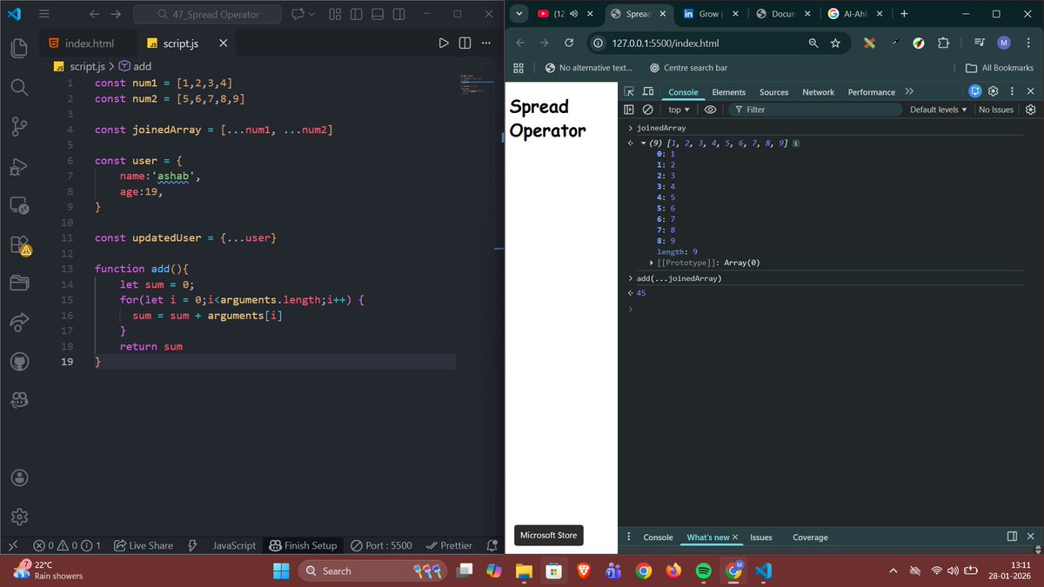Show more DevTools tabs with the chevrons
Screen dimensions: 1044x587
click(x=909, y=91)
